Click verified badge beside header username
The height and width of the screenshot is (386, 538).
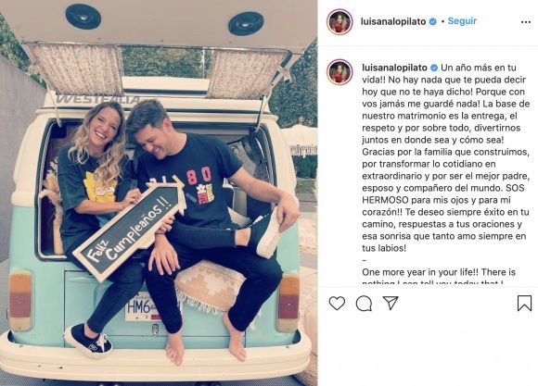coord(432,21)
